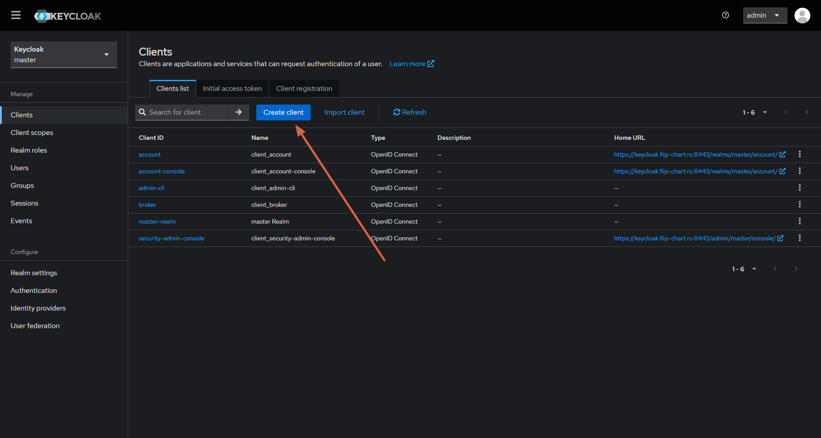Image resolution: width=821 pixels, height=438 pixels.
Task: Switch to the Clients list tab
Action: (172, 89)
